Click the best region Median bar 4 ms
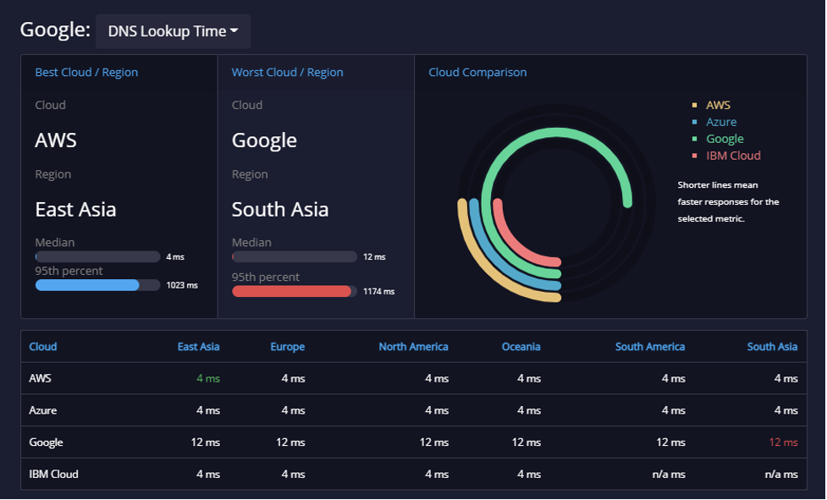This screenshot has width=827, height=500. point(97,256)
